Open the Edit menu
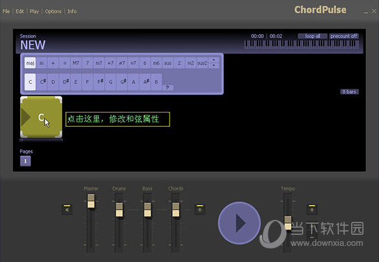This screenshot has height=262, width=379. coord(19,12)
